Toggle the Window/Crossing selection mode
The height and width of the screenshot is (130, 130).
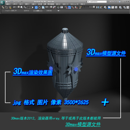[x=32, y=7]
